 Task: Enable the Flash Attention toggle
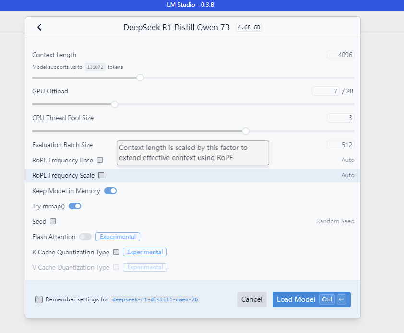(x=85, y=237)
